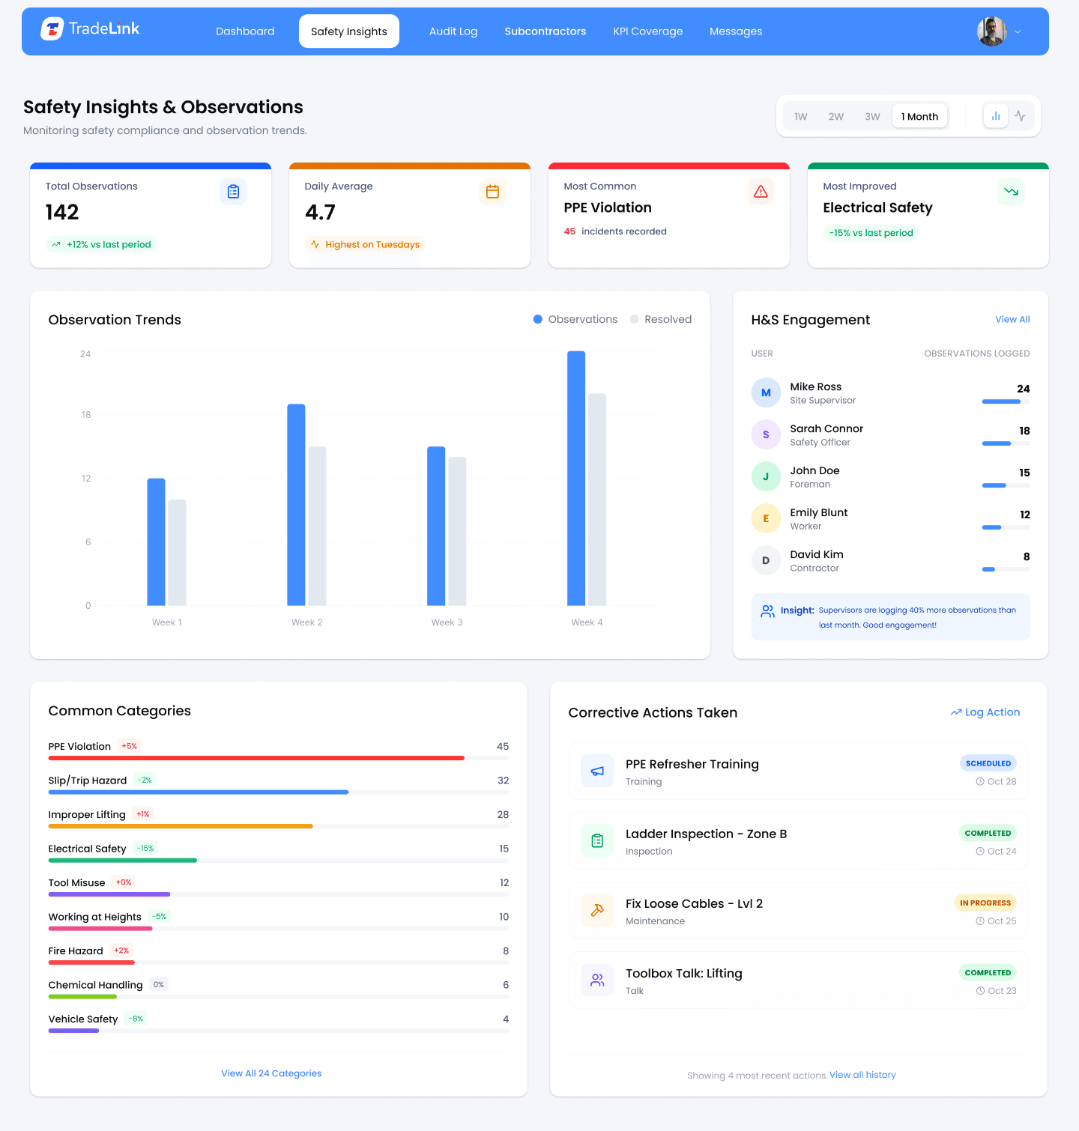The width and height of the screenshot is (1079, 1131).
Task: Switch to bar chart view icon
Action: click(996, 116)
